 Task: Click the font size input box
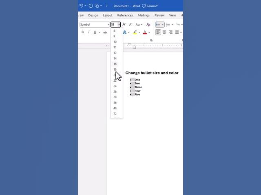click(114, 24)
